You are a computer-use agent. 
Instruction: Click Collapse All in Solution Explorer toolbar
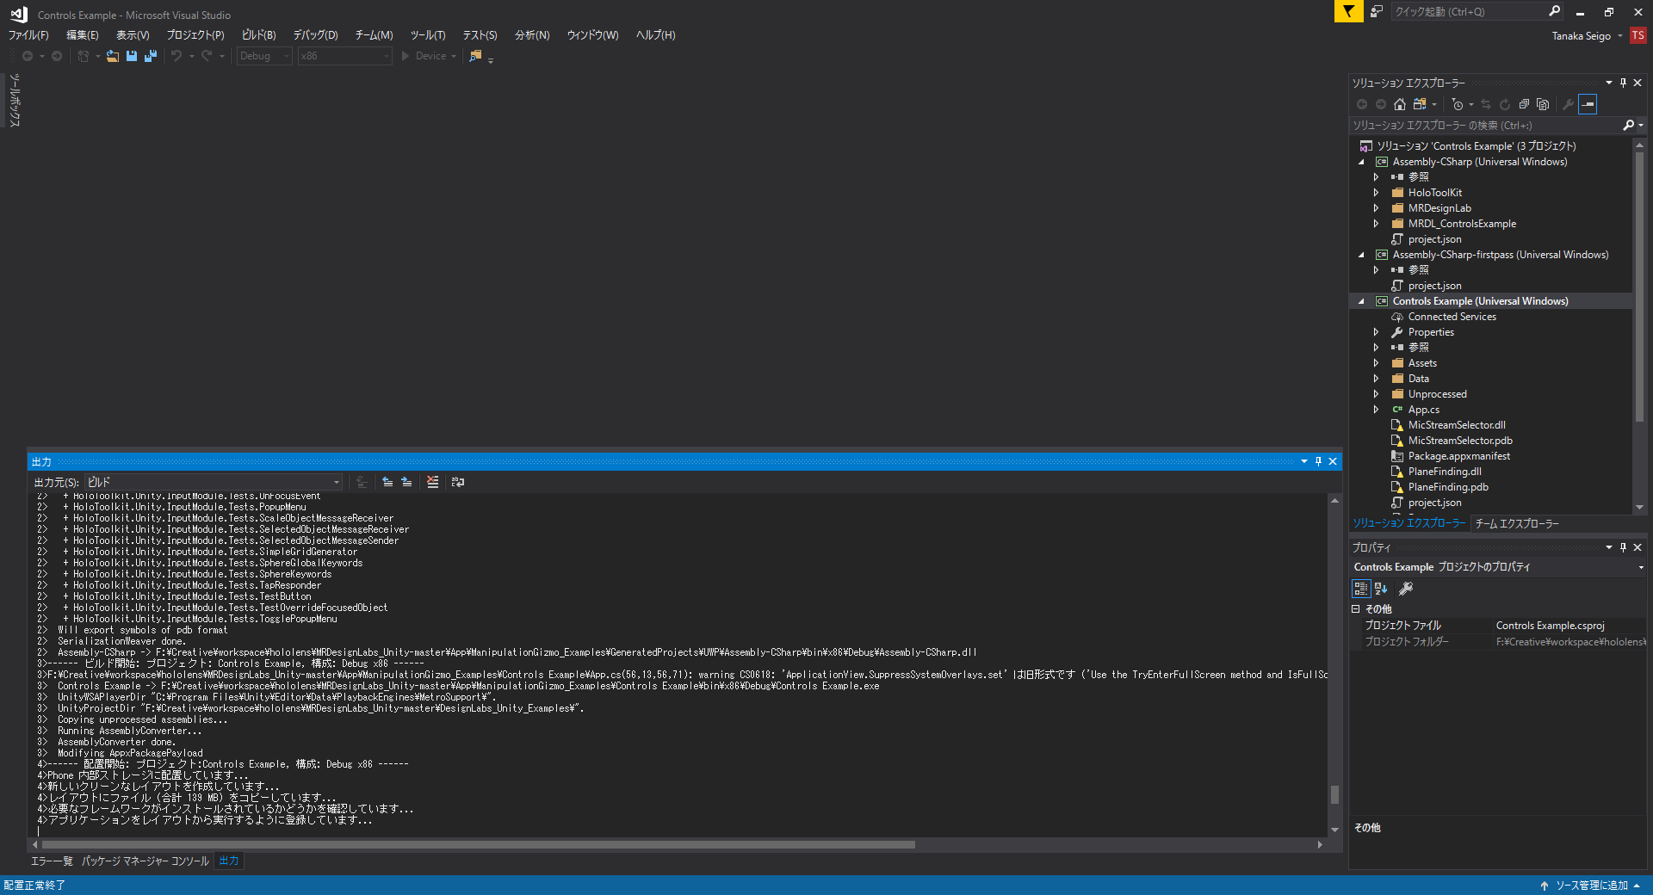tap(1524, 104)
